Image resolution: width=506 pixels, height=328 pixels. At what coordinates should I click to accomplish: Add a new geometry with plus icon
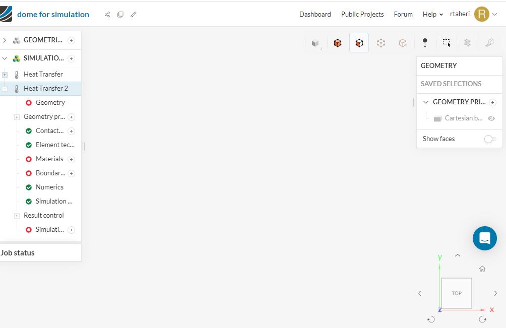(x=72, y=40)
